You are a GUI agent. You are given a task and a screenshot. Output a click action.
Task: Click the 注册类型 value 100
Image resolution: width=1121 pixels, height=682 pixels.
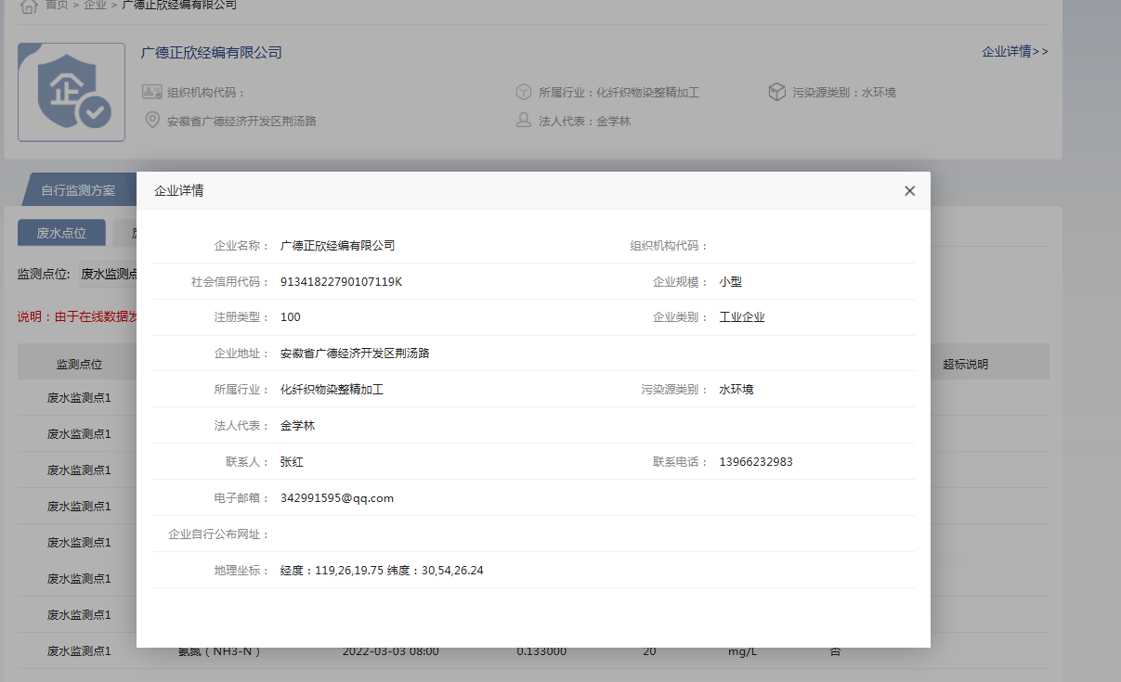click(x=291, y=317)
